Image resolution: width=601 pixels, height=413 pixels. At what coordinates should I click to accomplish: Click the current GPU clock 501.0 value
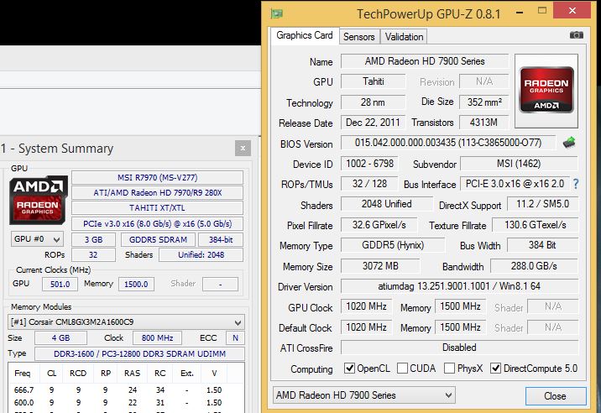(x=60, y=285)
